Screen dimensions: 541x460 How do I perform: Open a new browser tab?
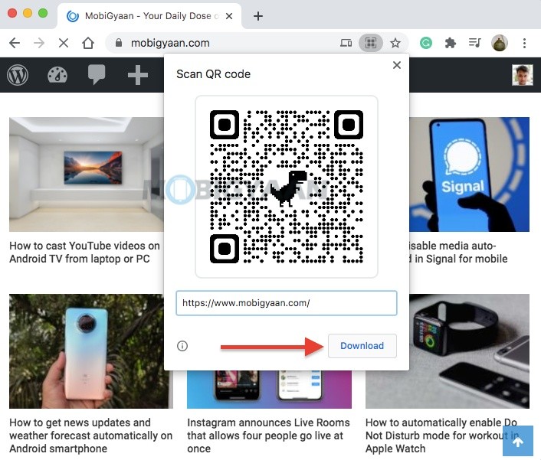(258, 16)
